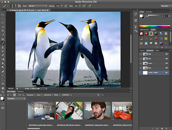Select the bearded man photo thumbnail
Image resolution: width=172 pixels, height=130 pixels.
pyautogui.click(x=97, y=110)
